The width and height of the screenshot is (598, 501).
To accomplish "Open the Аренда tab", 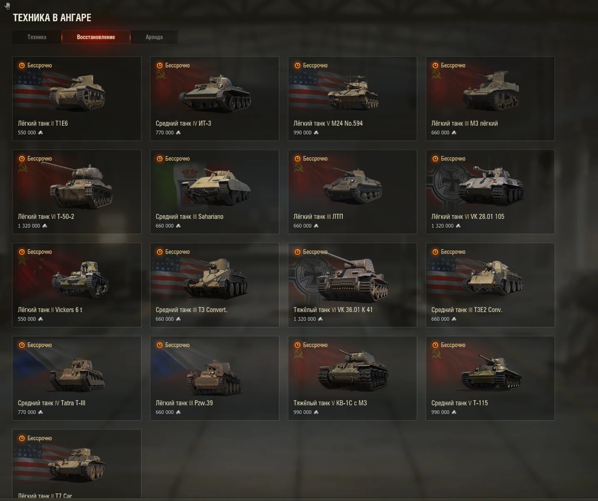I will coord(154,37).
